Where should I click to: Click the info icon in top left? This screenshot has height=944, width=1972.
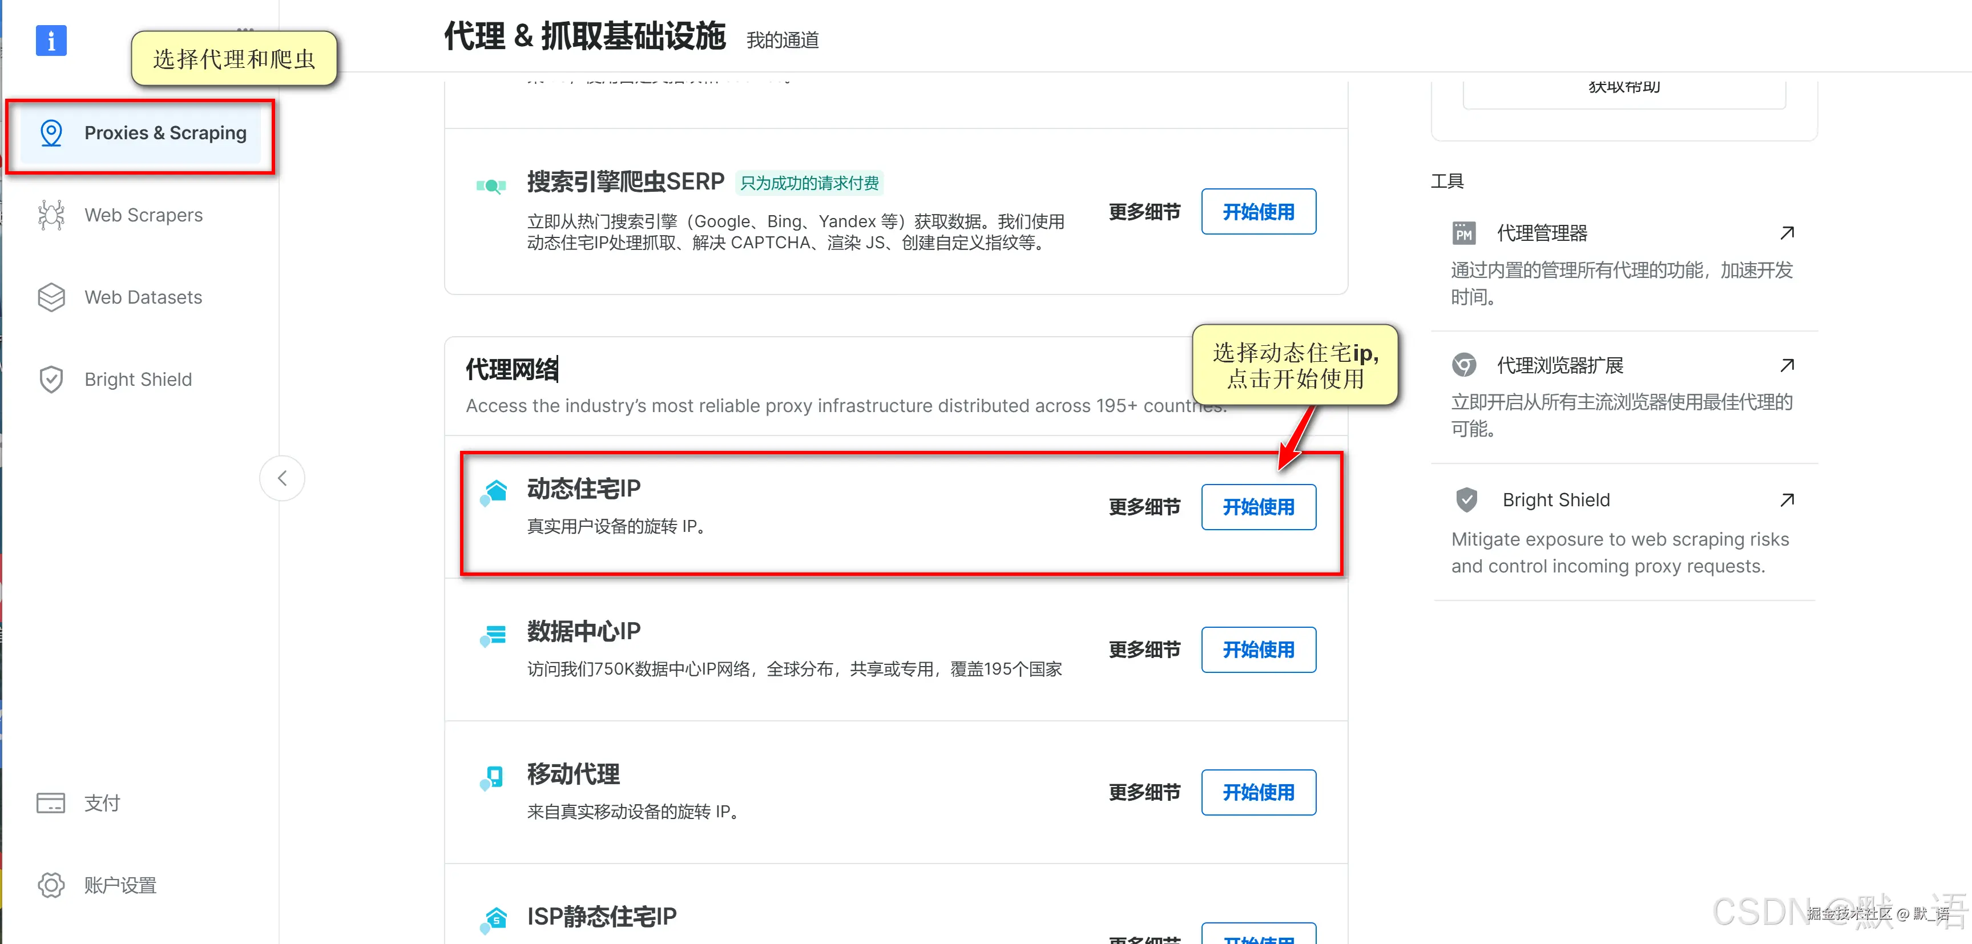[x=51, y=41]
